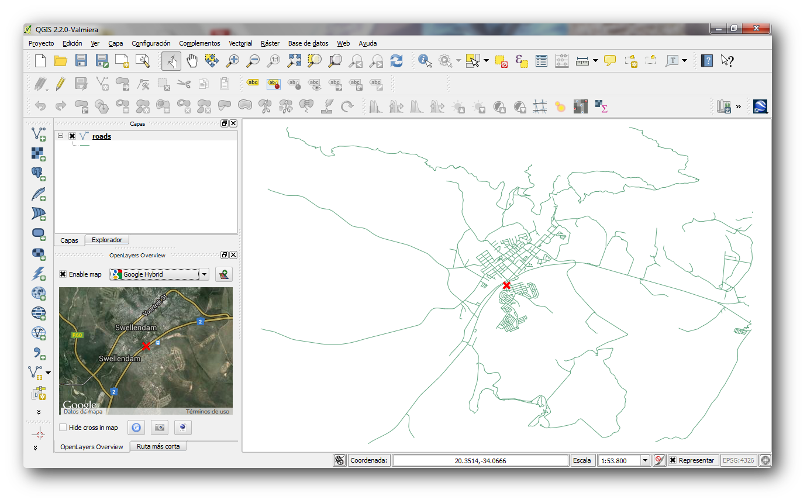Viewport: 807px width, 503px height.
Task: Open the Google Hybrid map type dropdown
Action: [204, 274]
